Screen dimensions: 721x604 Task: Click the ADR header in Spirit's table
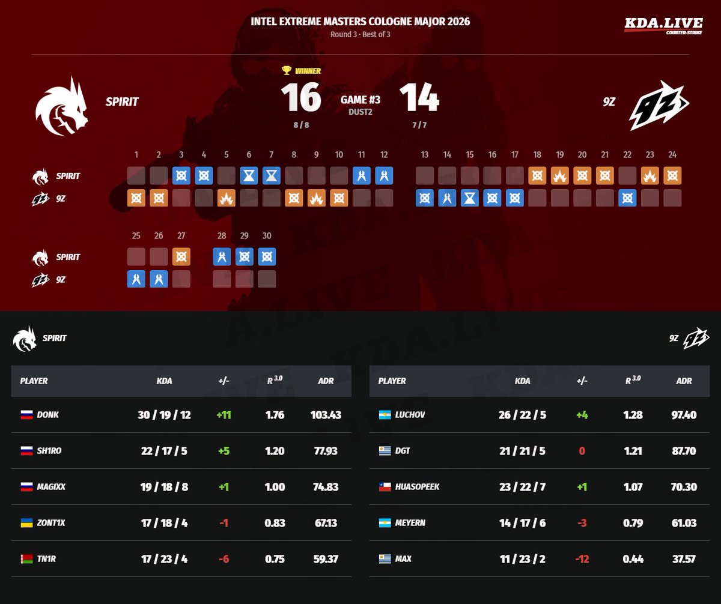326,381
